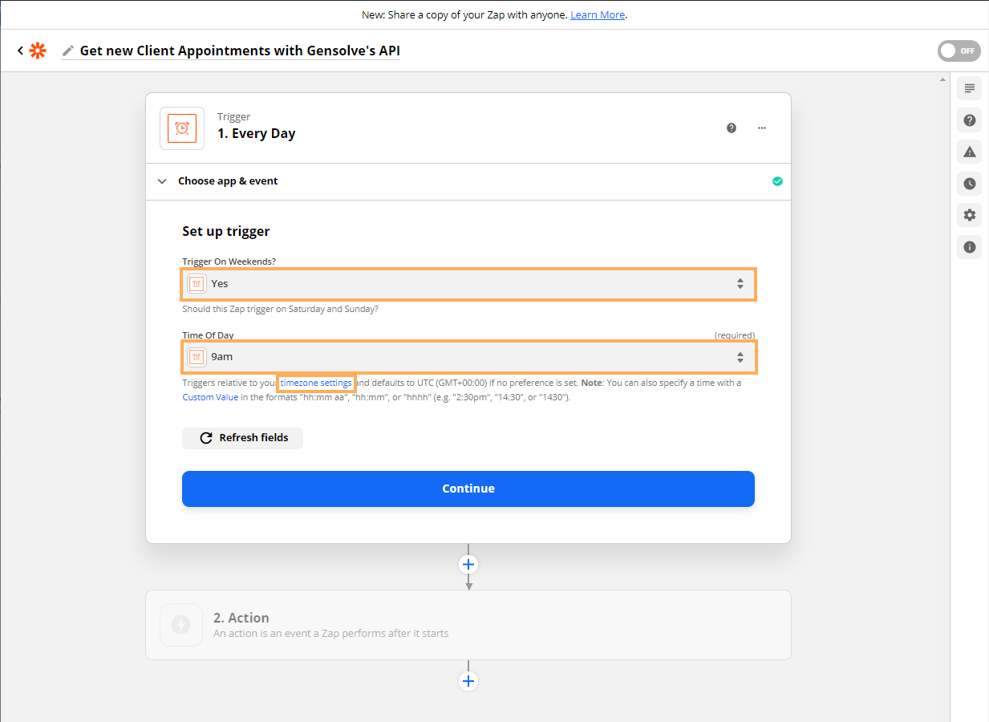Screen dimensions: 989x722
Task: Click the lightning bolt Action step icon
Action: click(181, 625)
